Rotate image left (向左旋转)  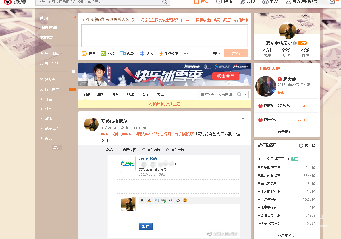(151, 150)
